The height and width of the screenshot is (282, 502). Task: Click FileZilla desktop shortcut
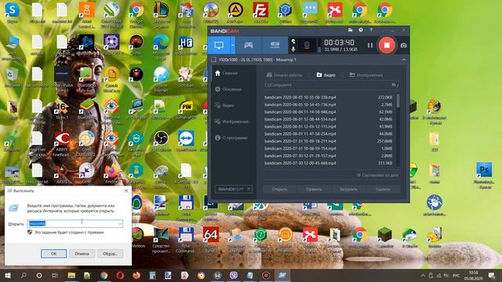tap(260, 13)
